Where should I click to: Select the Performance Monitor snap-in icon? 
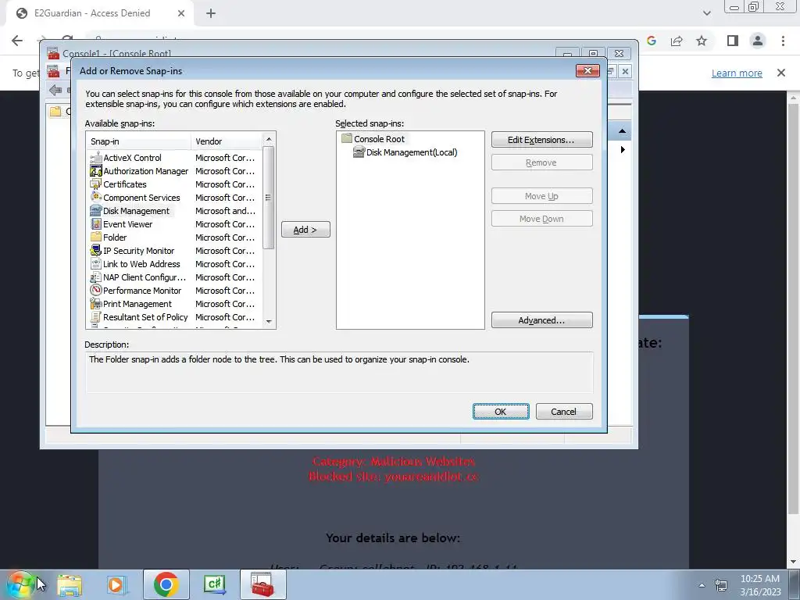[96, 291]
